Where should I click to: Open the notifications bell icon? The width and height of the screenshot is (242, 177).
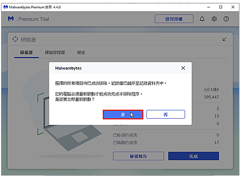[202, 19]
